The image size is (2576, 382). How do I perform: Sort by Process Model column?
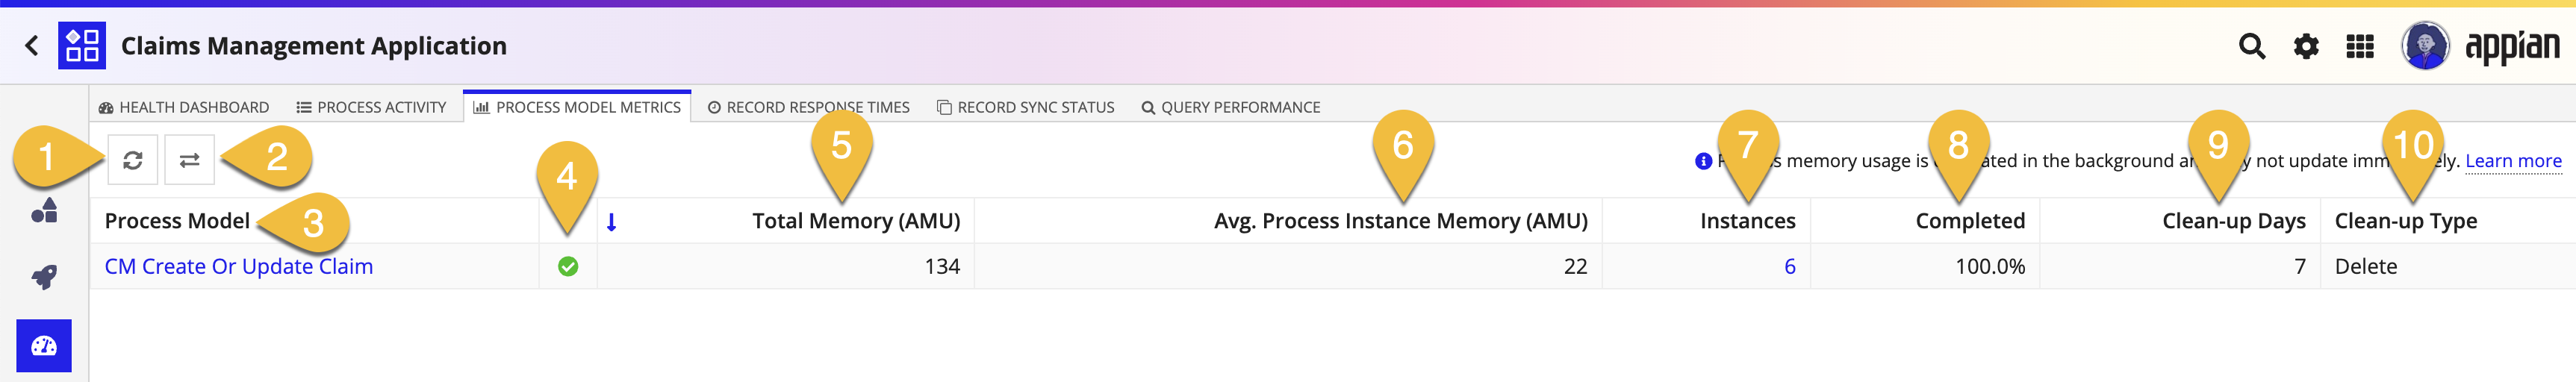177,221
